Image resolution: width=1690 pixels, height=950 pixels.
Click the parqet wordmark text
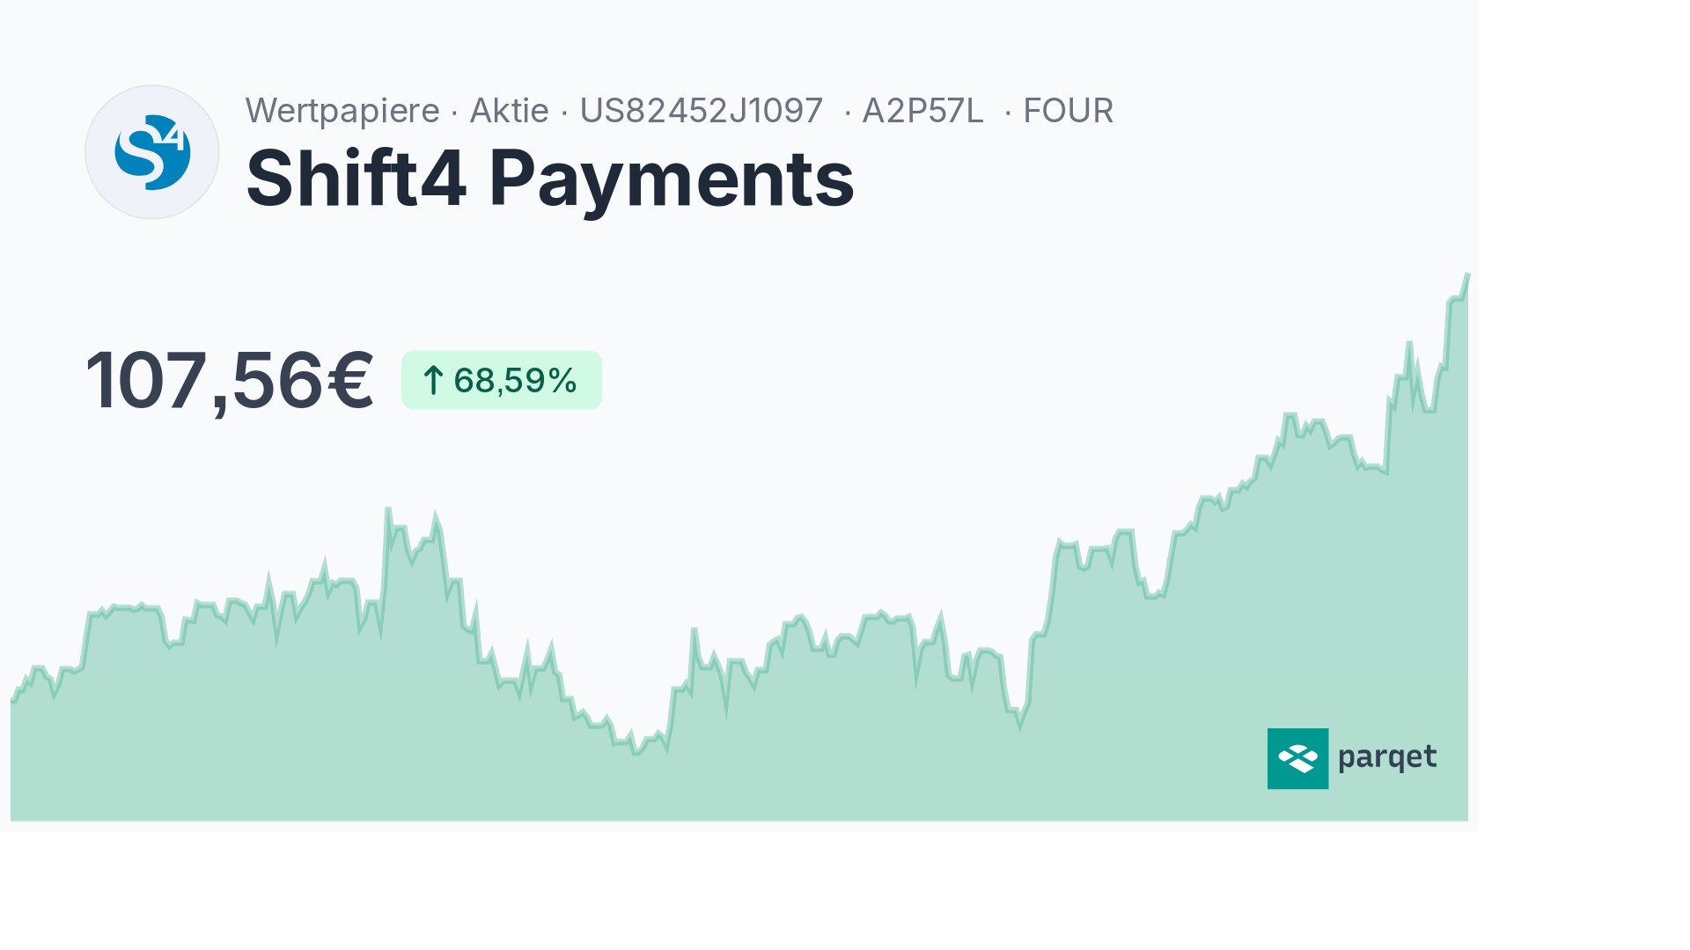[1387, 758]
